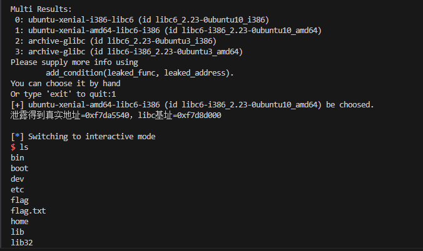This screenshot has width=423, height=251.
Task: Click the [+] "be choosed" confirmation line
Action: [x=193, y=104]
